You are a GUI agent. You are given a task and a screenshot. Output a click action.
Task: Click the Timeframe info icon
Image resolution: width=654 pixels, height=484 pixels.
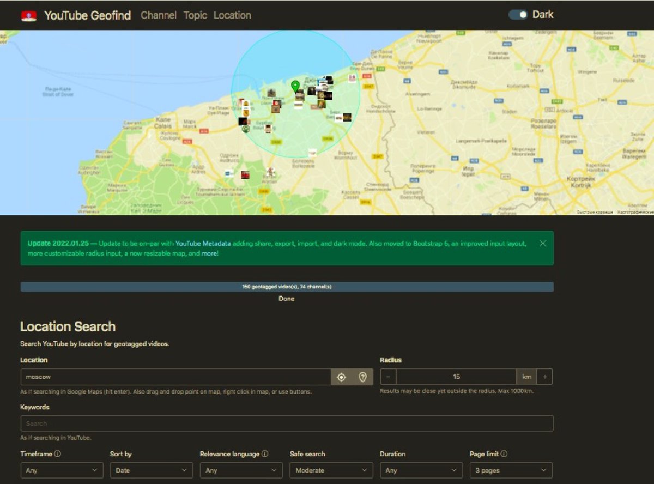[57, 453]
